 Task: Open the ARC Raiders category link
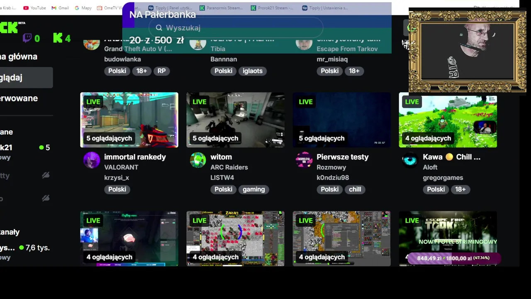[x=229, y=167]
